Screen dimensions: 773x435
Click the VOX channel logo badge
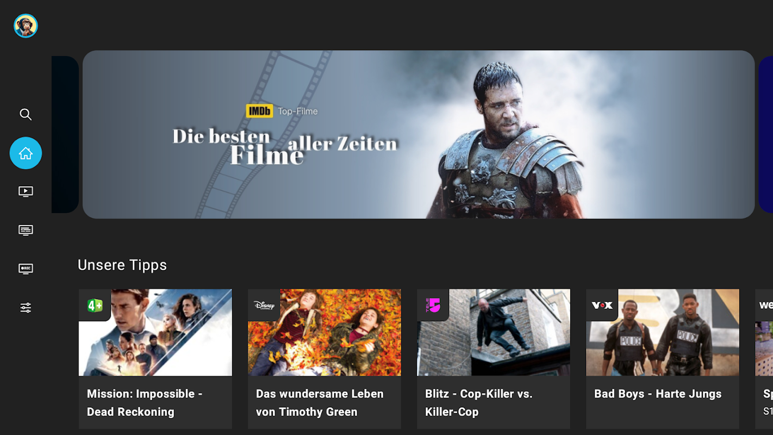[602, 305]
